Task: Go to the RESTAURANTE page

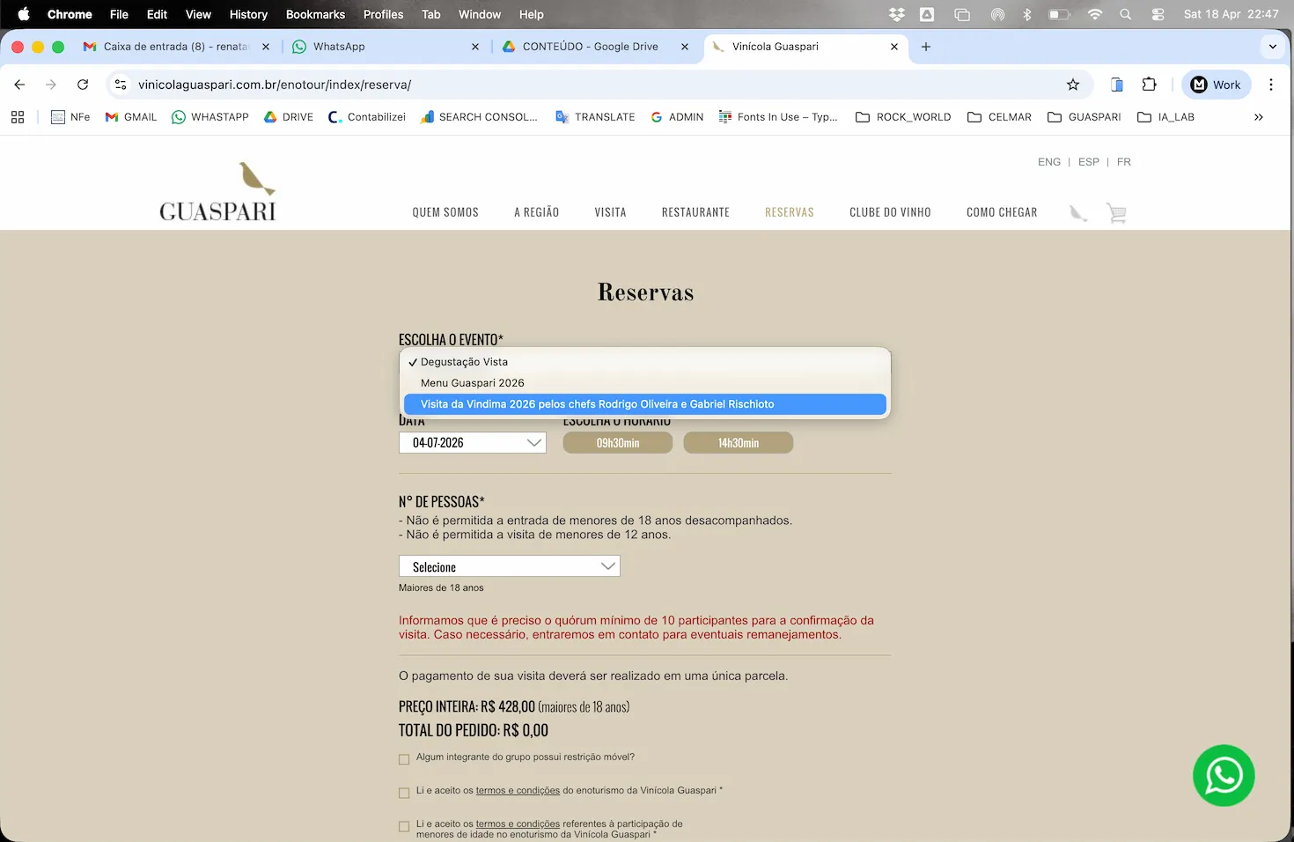Action: pyautogui.click(x=695, y=212)
